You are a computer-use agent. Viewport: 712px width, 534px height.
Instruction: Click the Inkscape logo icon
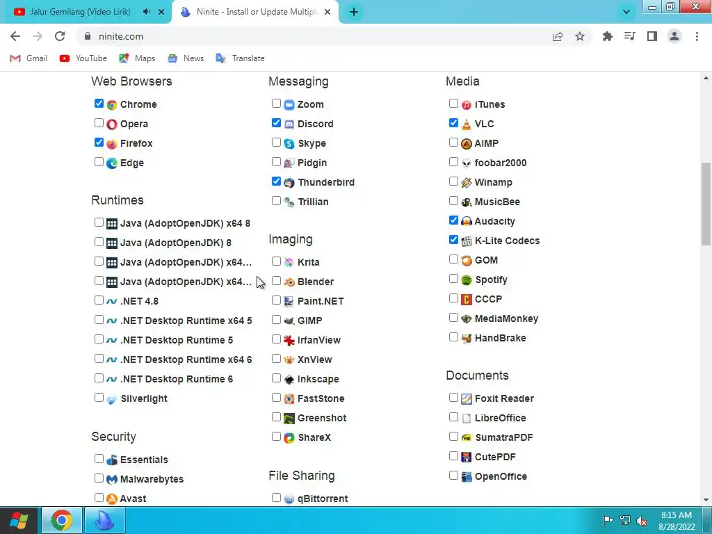coord(289,380)
